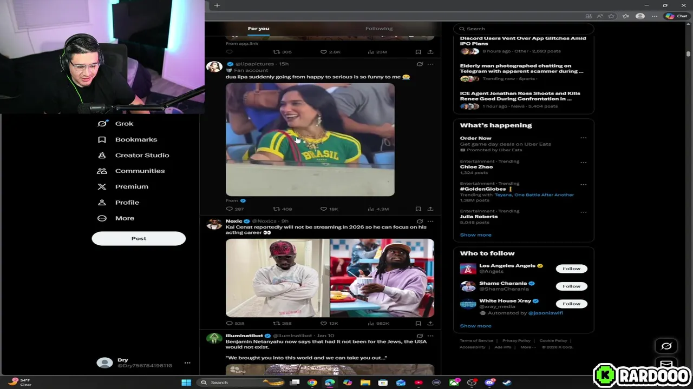Open the Windows Start menu
Screen dimensions: 693x389
point(186,383)
